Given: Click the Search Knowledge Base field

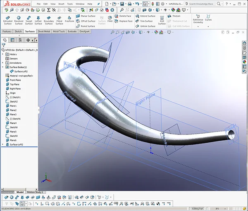Looking at the screenshot, I should point(201,4).
